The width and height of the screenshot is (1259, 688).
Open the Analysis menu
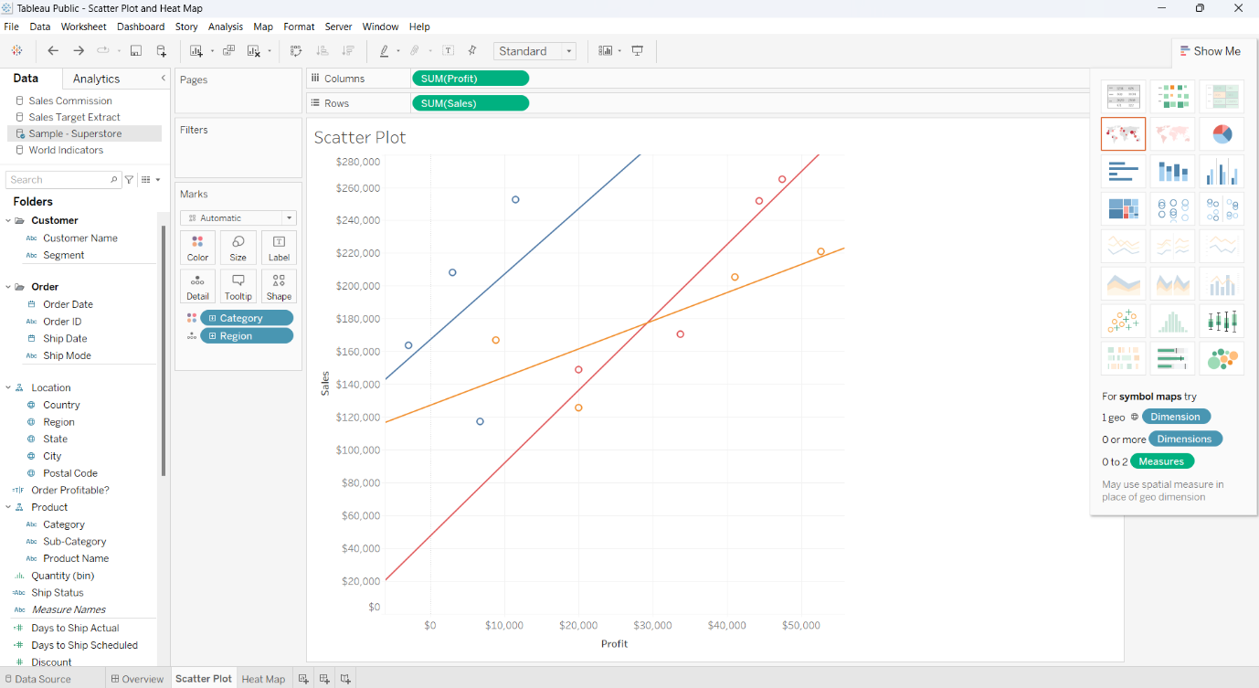225,26
